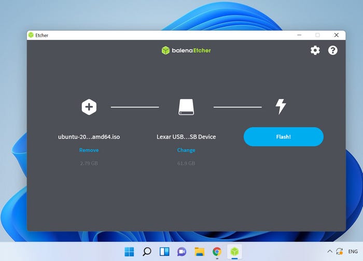363x261 pixels.
Task: Change the Lexar USB target drive
Action: [x=186, y=150]
